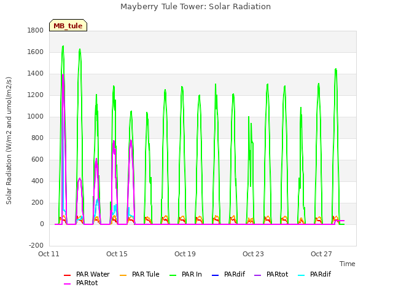The height and width of the screenshot is (295, 393).
Task: Select the orange PAR Tule legend swatch
Action: (123, 275)
